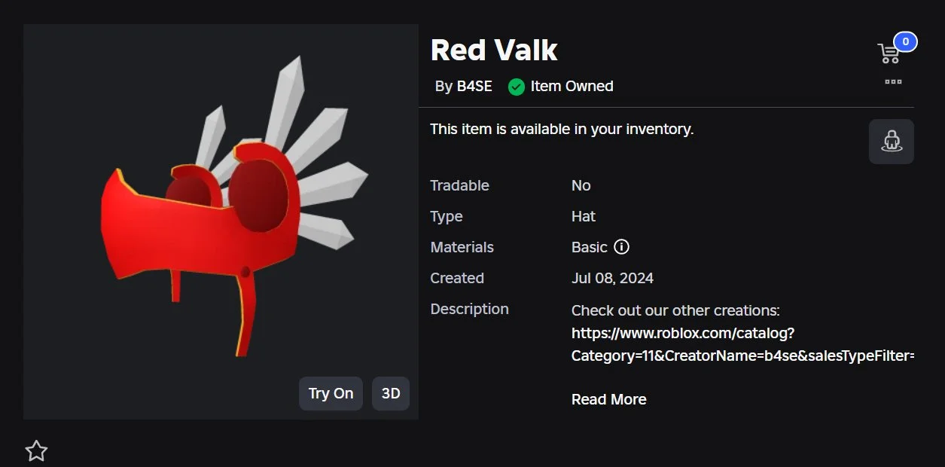Viewport: 945px width, 467px height.
Task: Click the avatar icon button below the divider
Action: tap(892, 142)
